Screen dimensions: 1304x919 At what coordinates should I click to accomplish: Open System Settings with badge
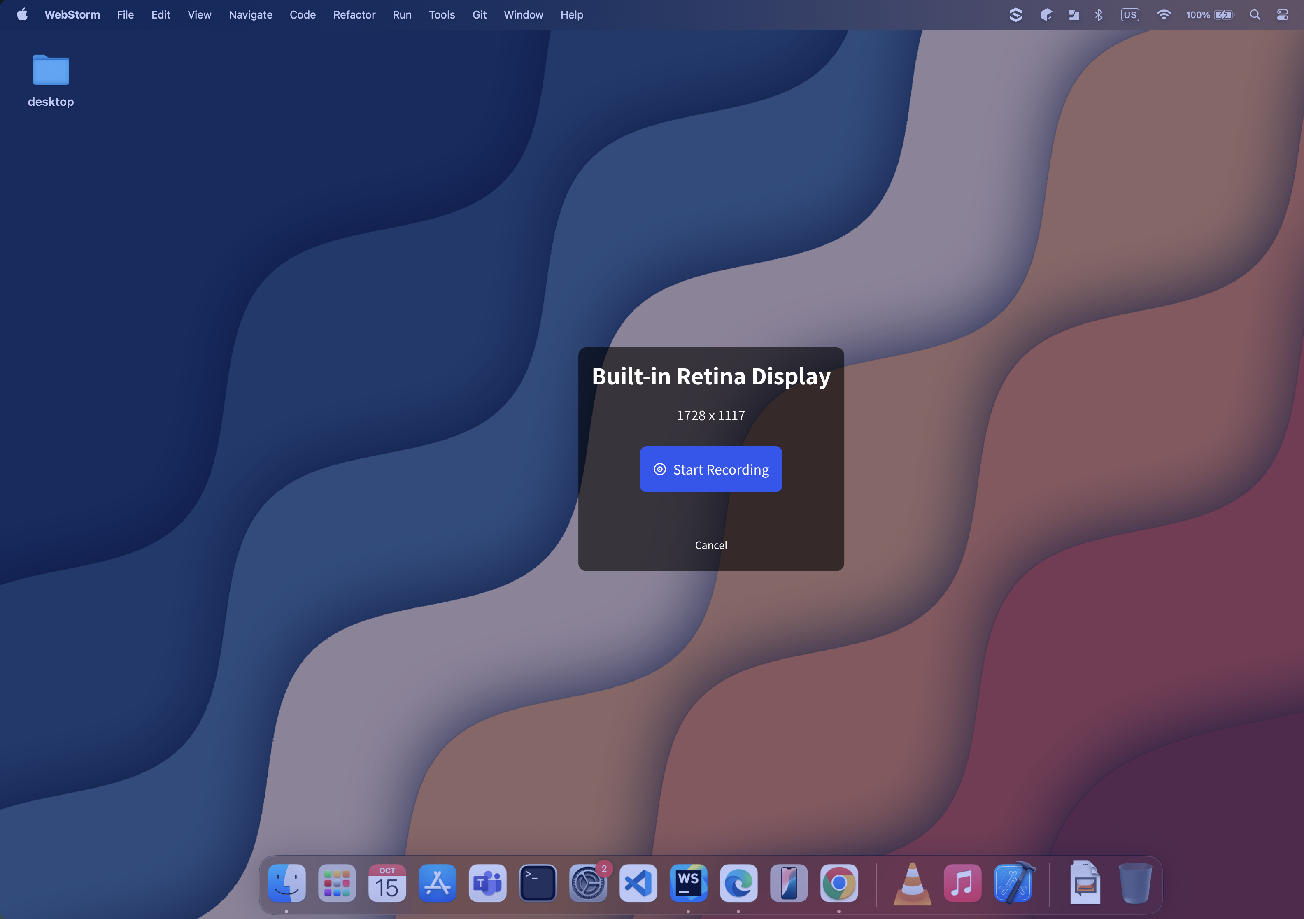tap(588, 883)
